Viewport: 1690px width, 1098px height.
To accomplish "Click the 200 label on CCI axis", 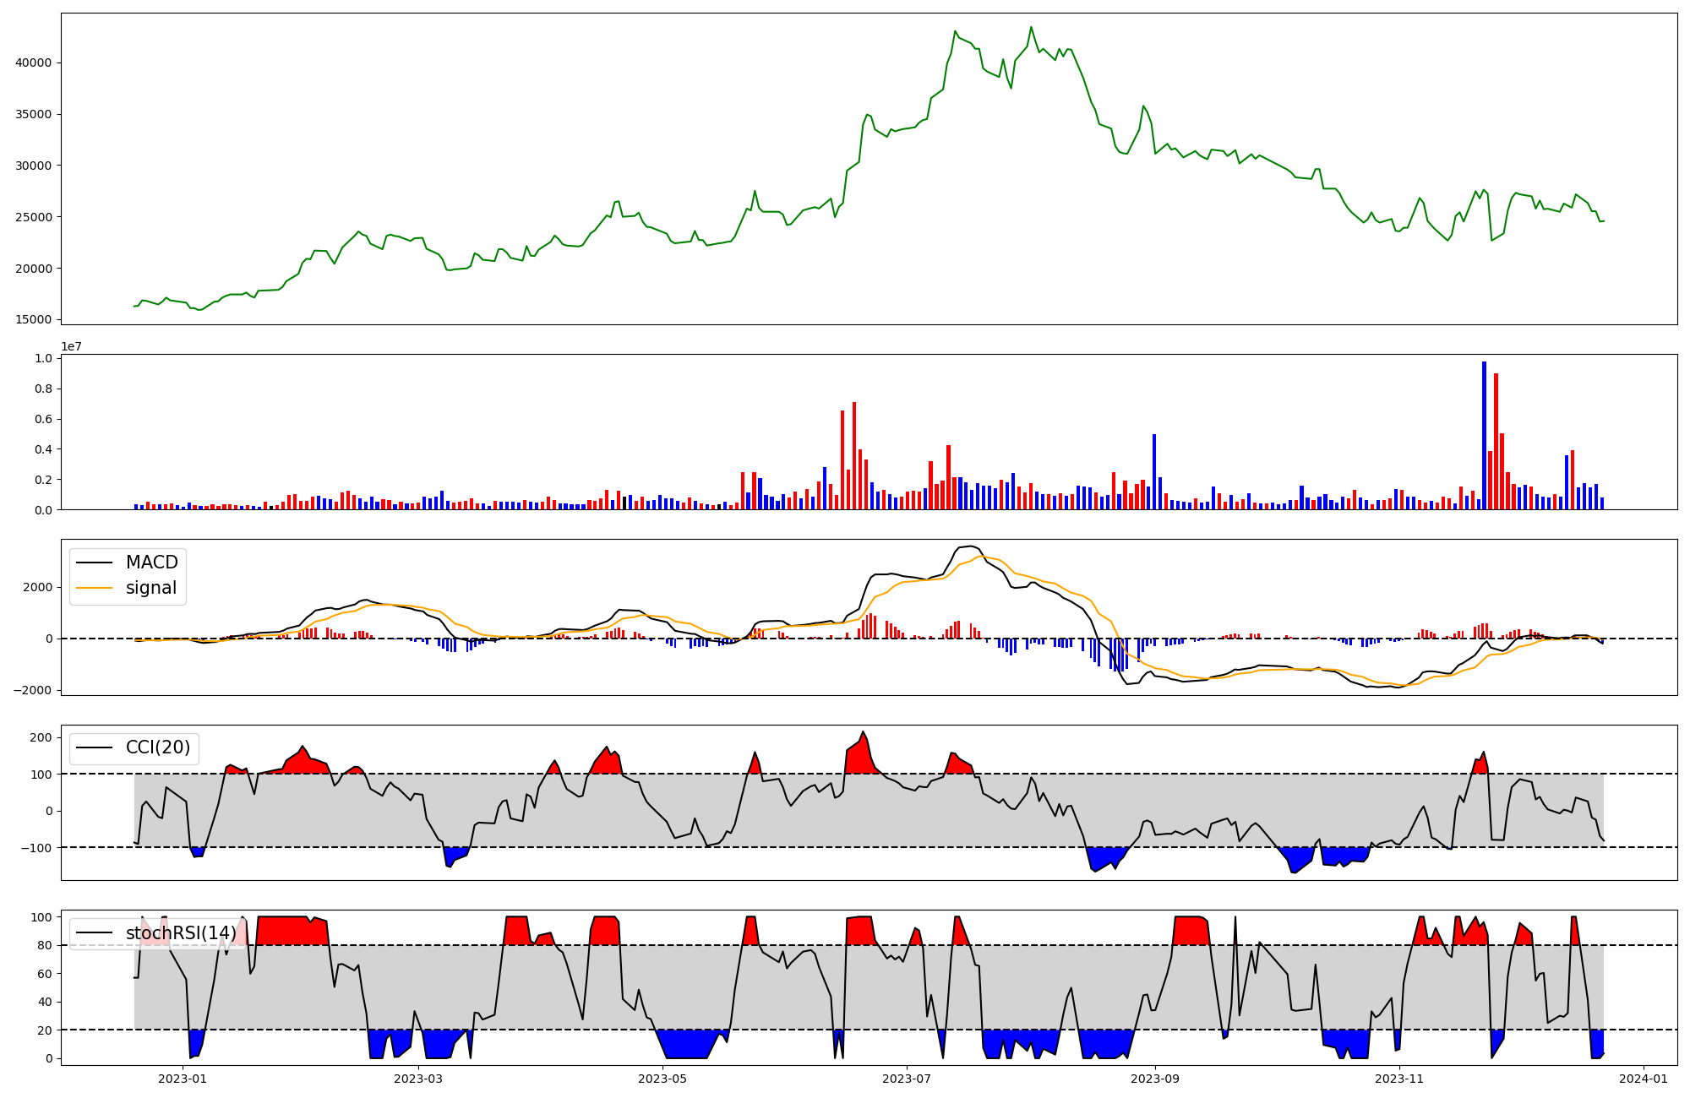I will pyautogui.click(x=41, y=738).
